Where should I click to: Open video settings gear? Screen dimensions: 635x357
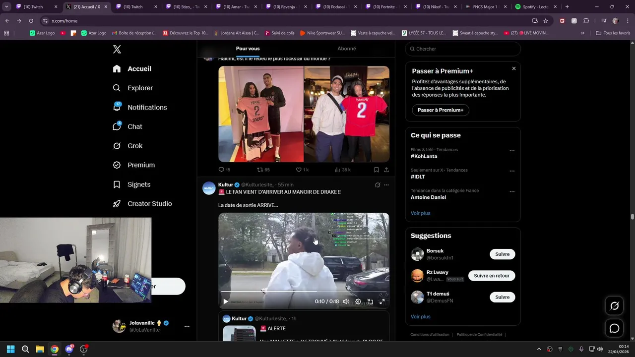(358, 301)
